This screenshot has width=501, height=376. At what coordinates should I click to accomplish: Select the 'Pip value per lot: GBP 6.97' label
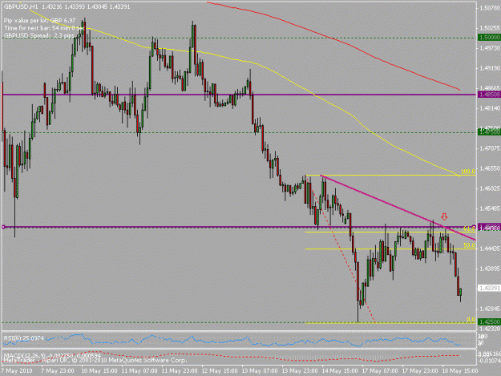(39, 21)
